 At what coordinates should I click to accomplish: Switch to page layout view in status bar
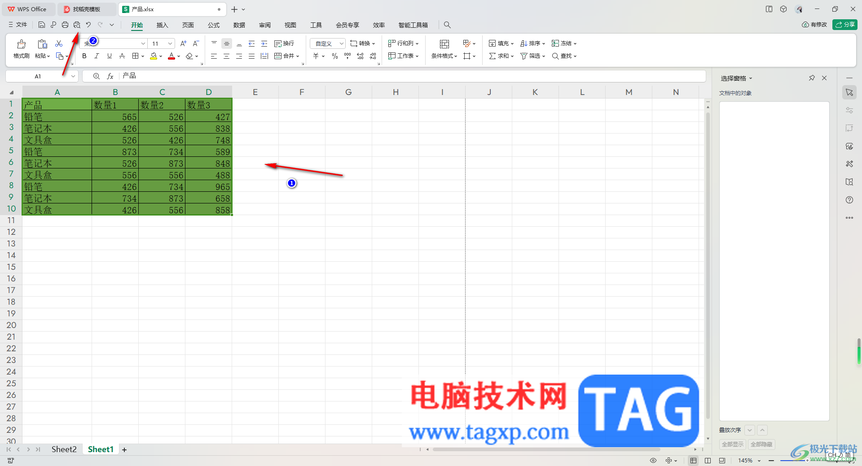pos(708,461)
